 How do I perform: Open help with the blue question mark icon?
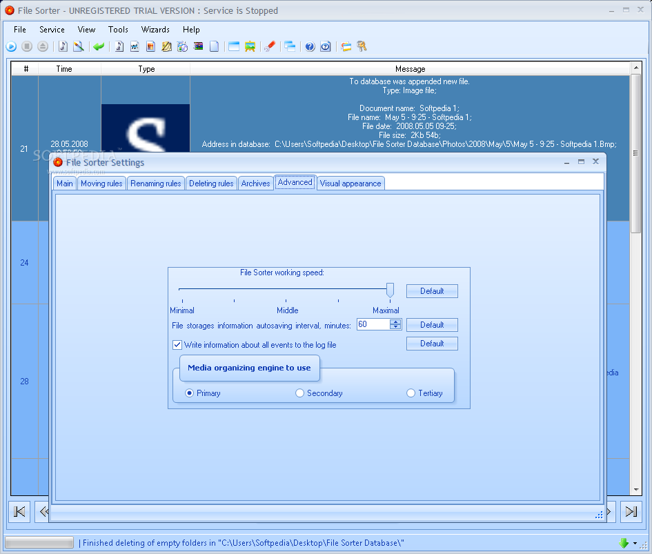click(x=310, y=47)
